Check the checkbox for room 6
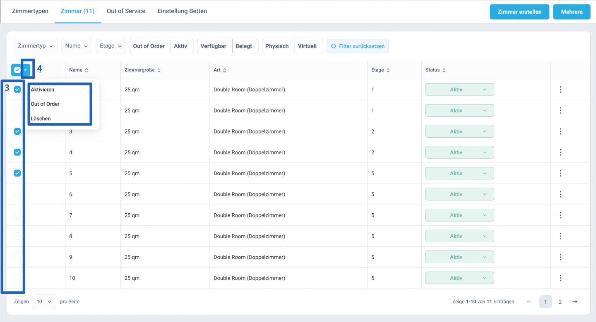The width and height of the screenshot is (596, 322). pos(17,194)
